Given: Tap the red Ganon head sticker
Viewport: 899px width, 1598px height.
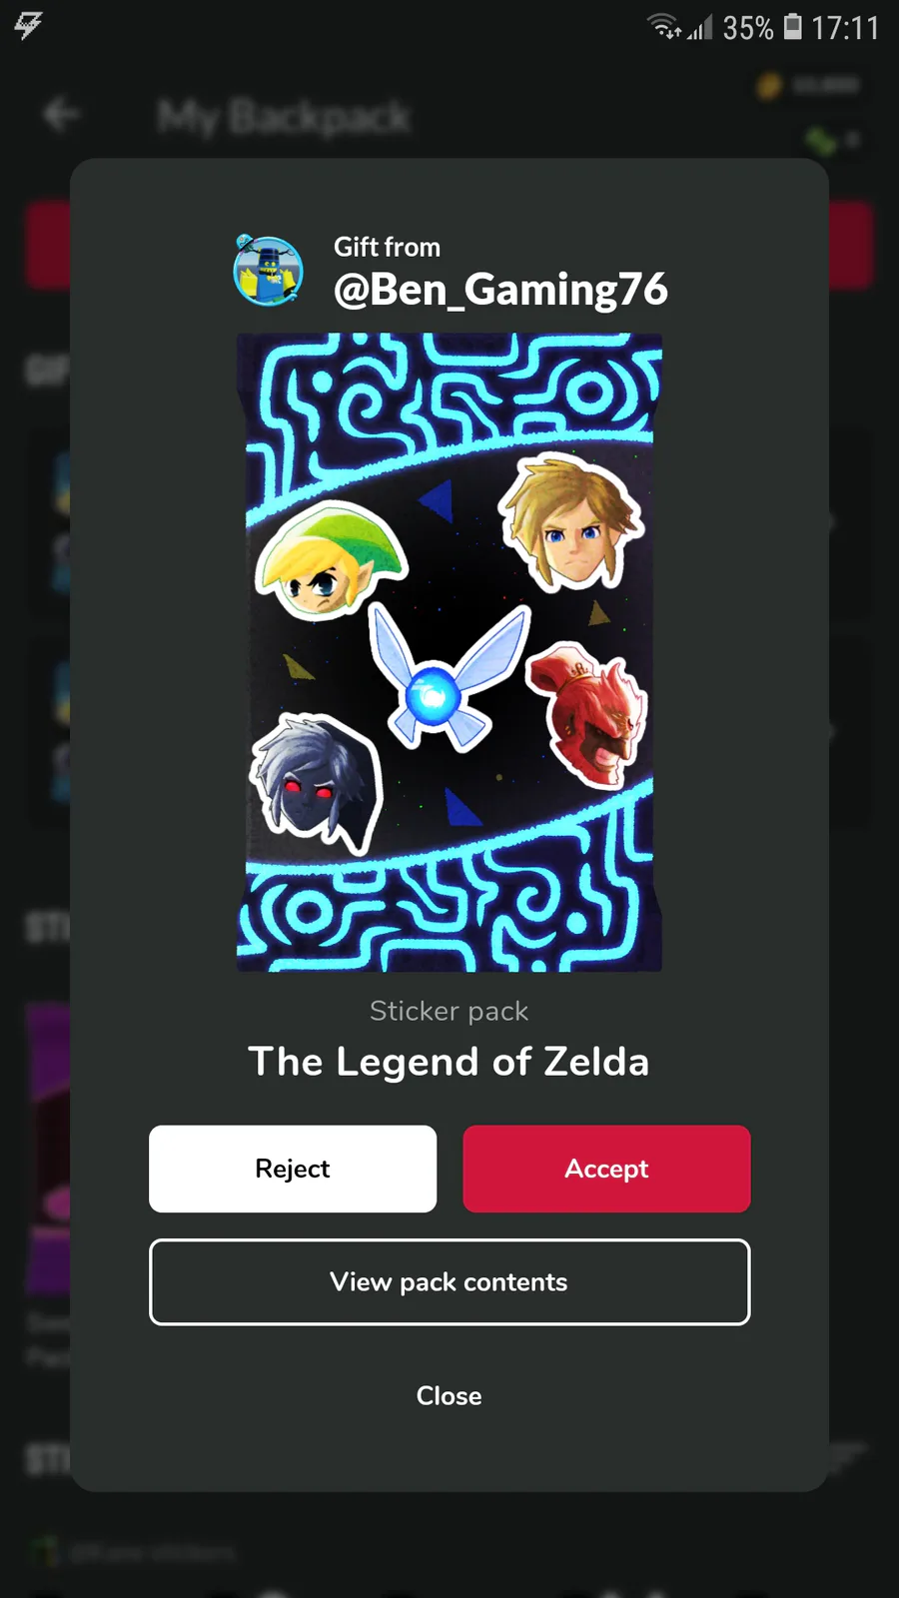Looking at the screenshot, I should click(x=587, y=715).
